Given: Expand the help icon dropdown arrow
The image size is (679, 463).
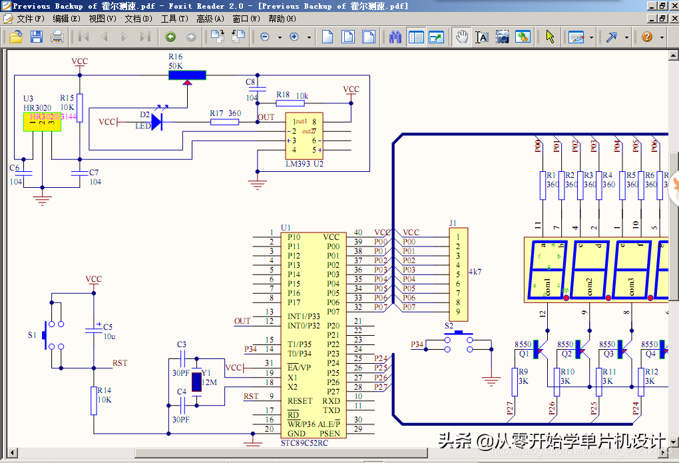Looking at the screenshot, I should pos(661,37).
